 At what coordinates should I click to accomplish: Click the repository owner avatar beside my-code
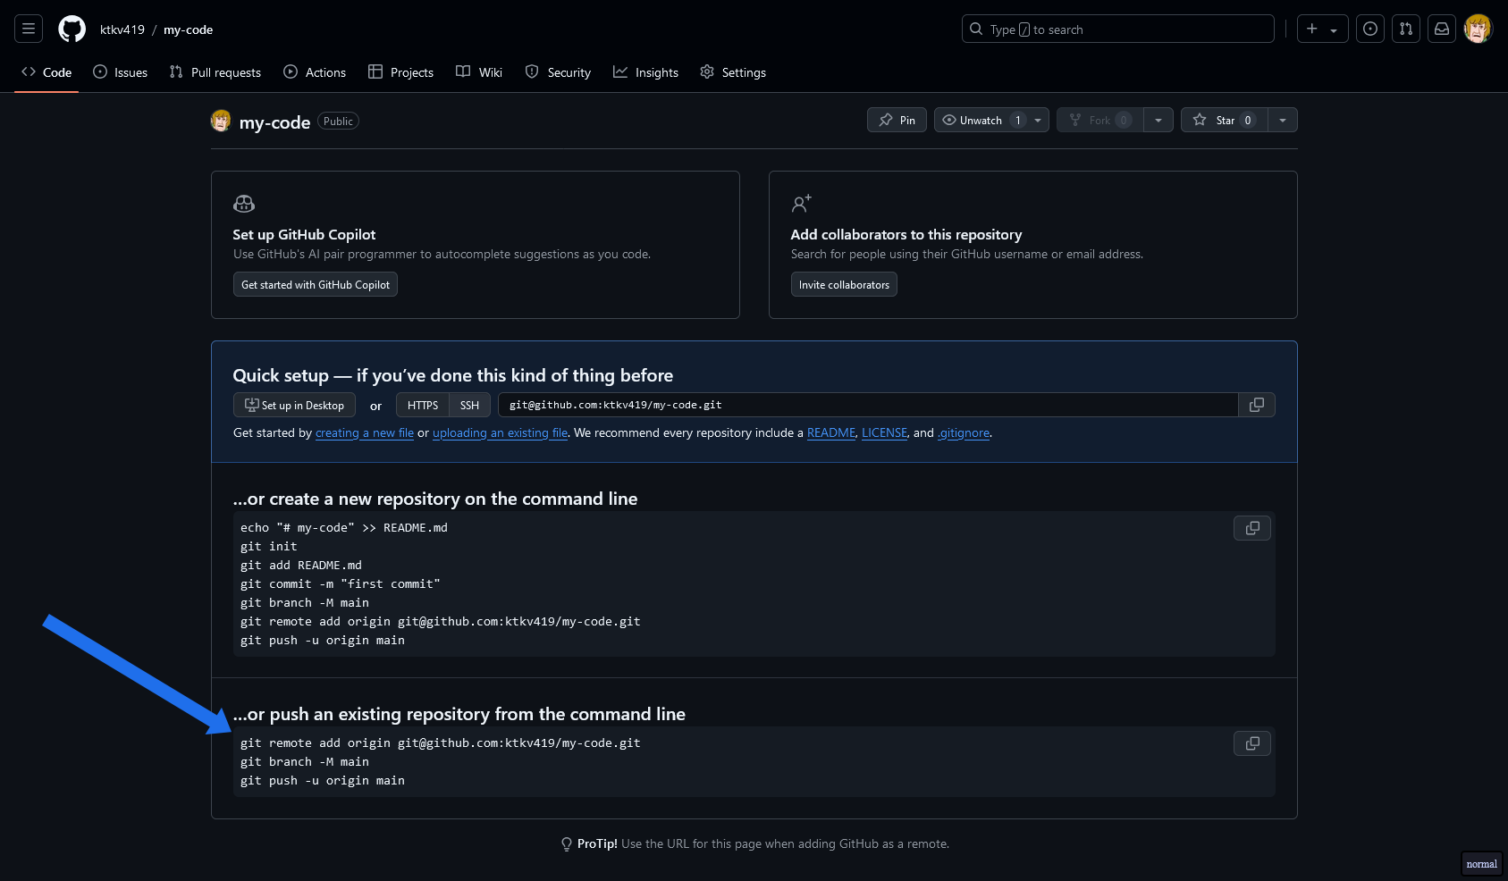221,121
